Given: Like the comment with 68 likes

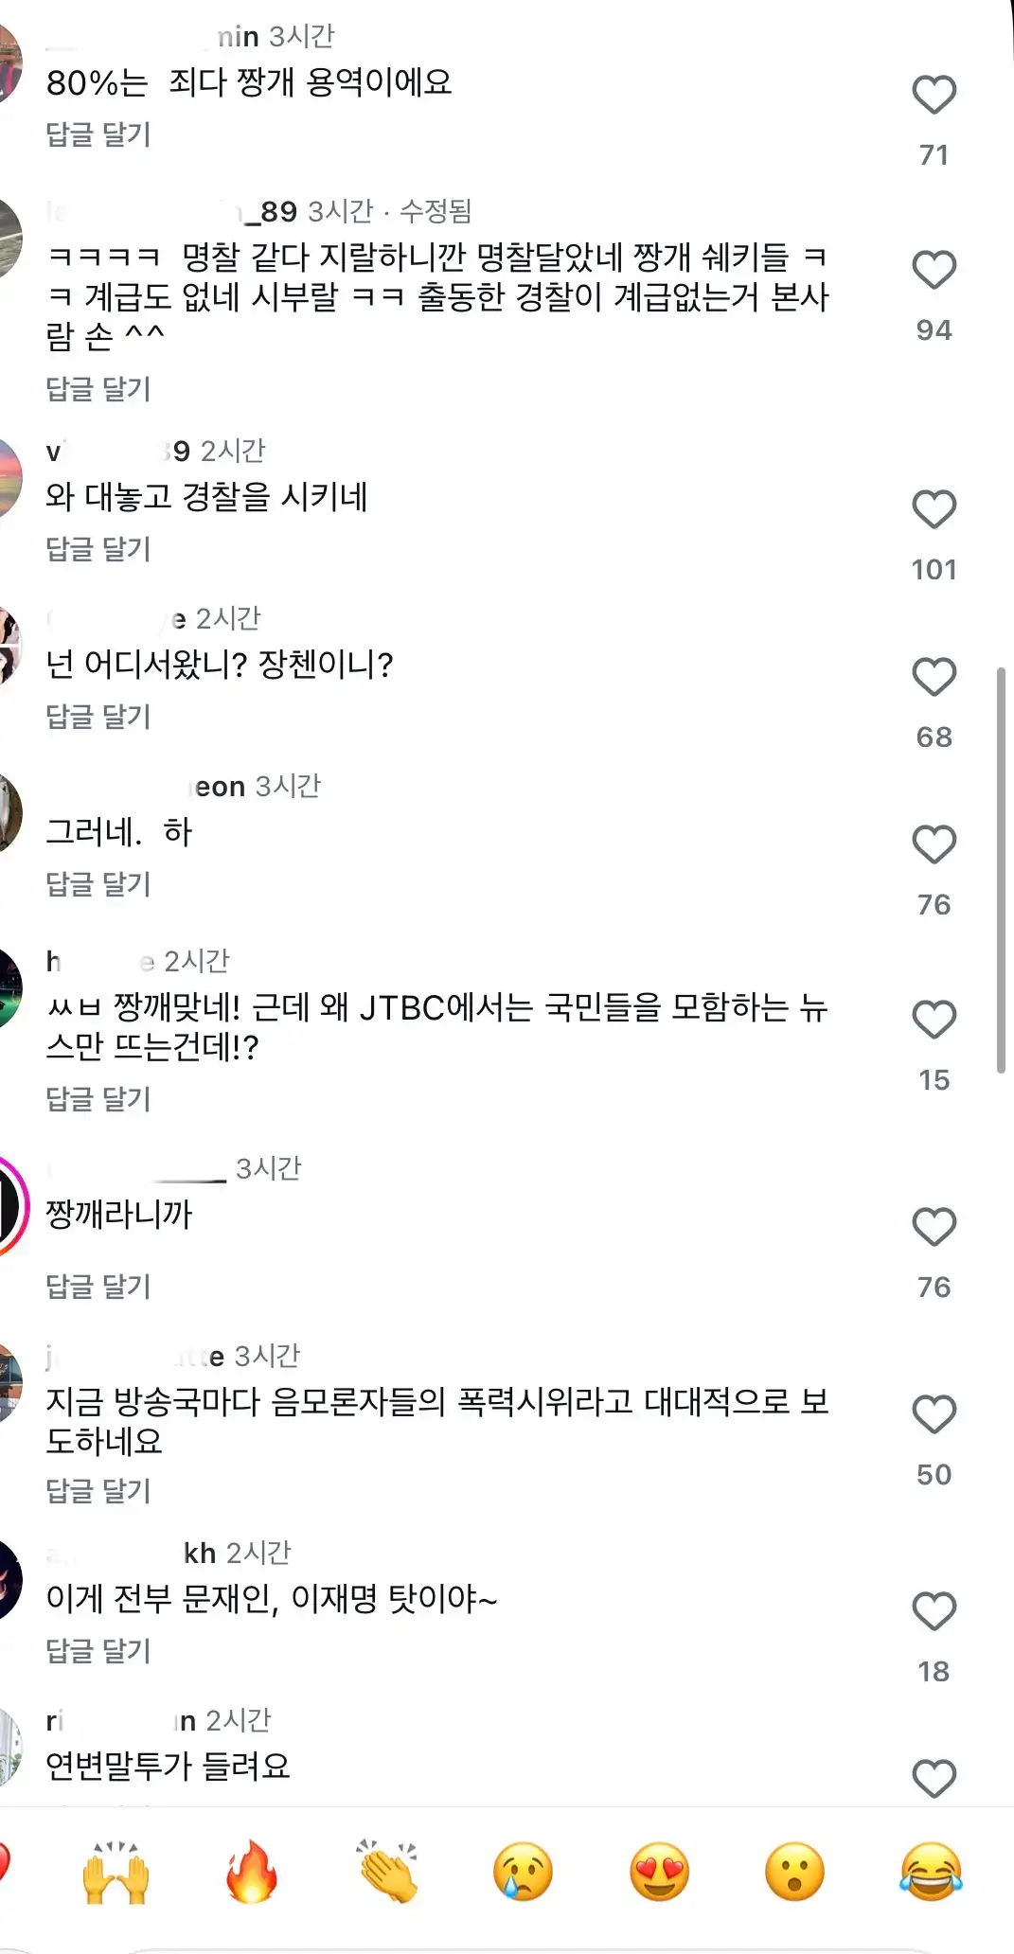Looking at the screenshot, I should point(934,677).
